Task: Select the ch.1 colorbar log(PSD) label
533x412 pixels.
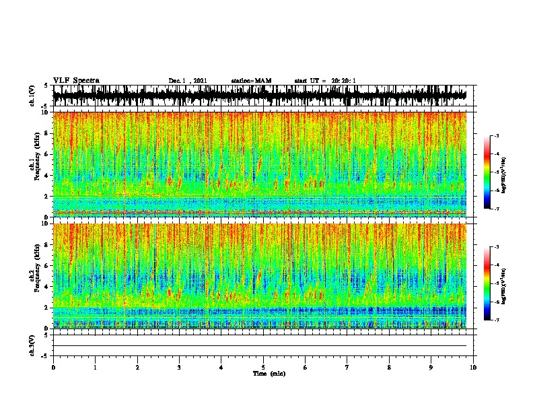Action: click(503, 176)
